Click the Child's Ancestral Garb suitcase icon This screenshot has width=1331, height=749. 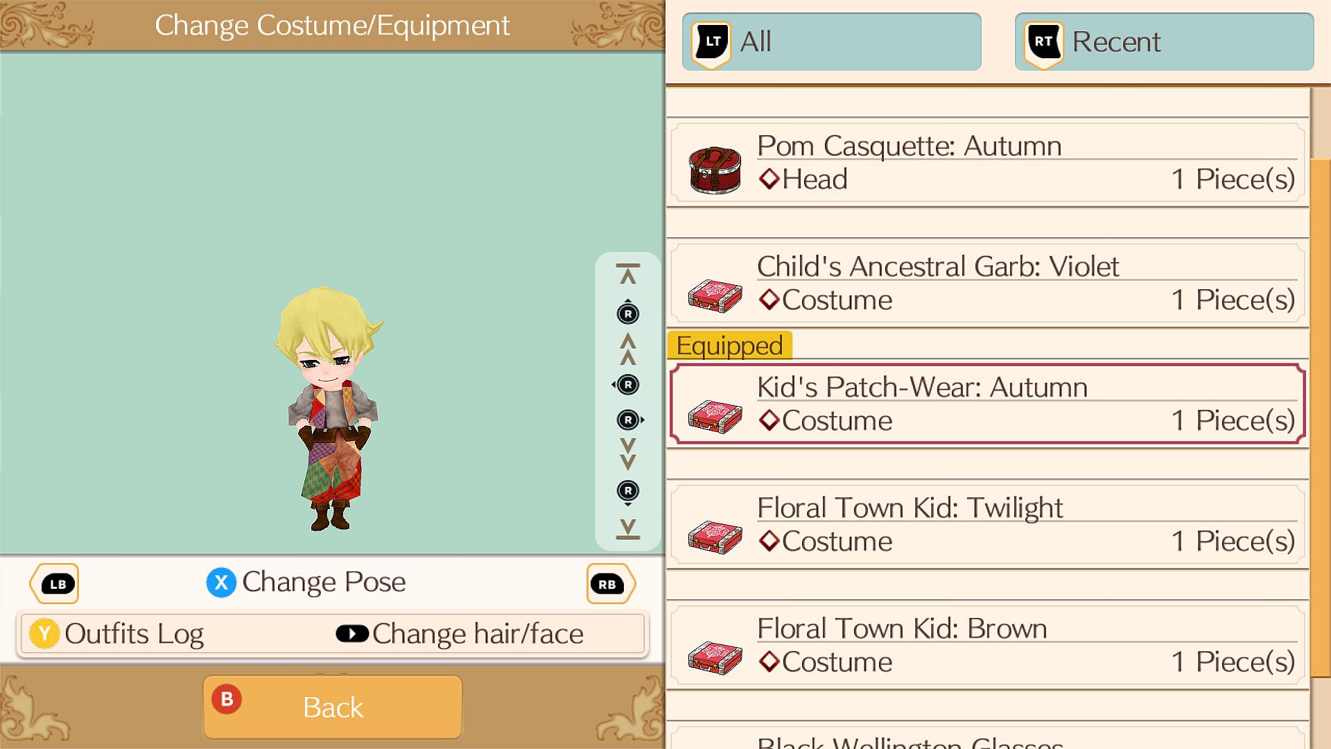tap(715, 295)
